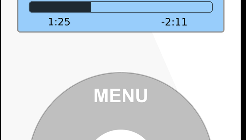The height and width of the screenshot is (140, 246).
Task: Select the white center button of the wheel
Action: (x=121, y=135)
